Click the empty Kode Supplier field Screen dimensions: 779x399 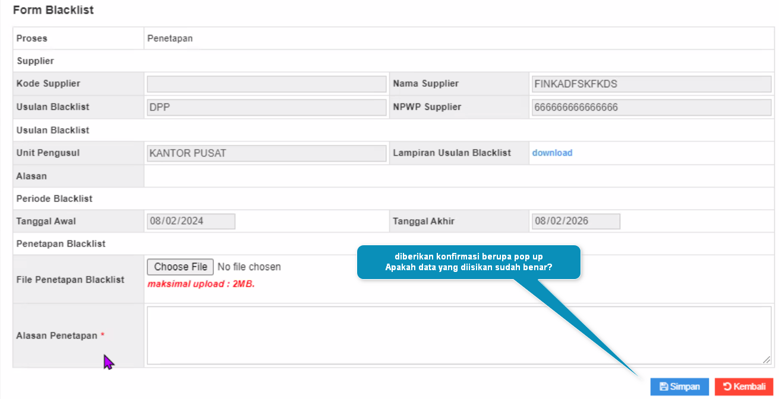tap(267, 84)
